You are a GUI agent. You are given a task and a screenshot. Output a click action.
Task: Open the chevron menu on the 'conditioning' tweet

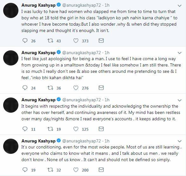pyautogui.click(x=180, y=141)
